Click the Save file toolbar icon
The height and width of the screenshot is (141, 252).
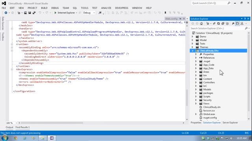[x=30, y=13]
